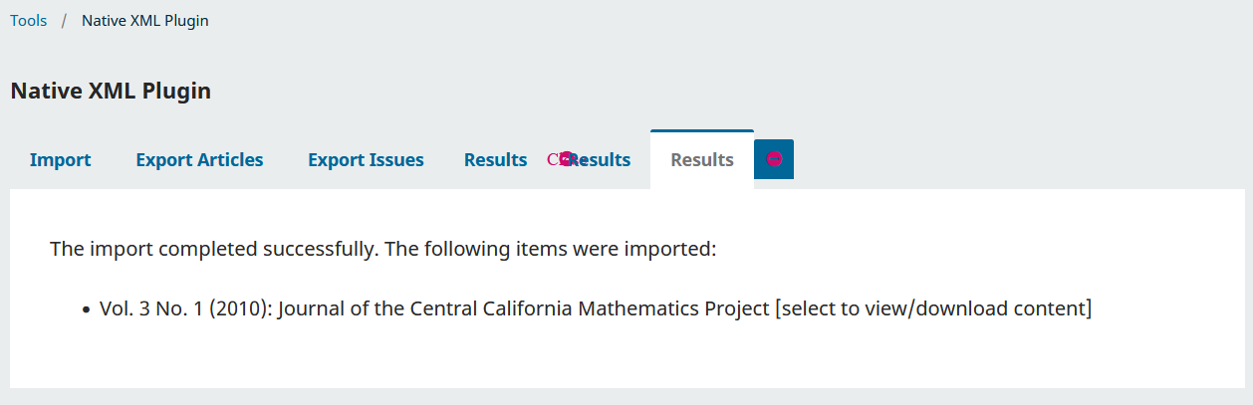
Task: Select the Export Issues tab
Action: tap(366, 159)
